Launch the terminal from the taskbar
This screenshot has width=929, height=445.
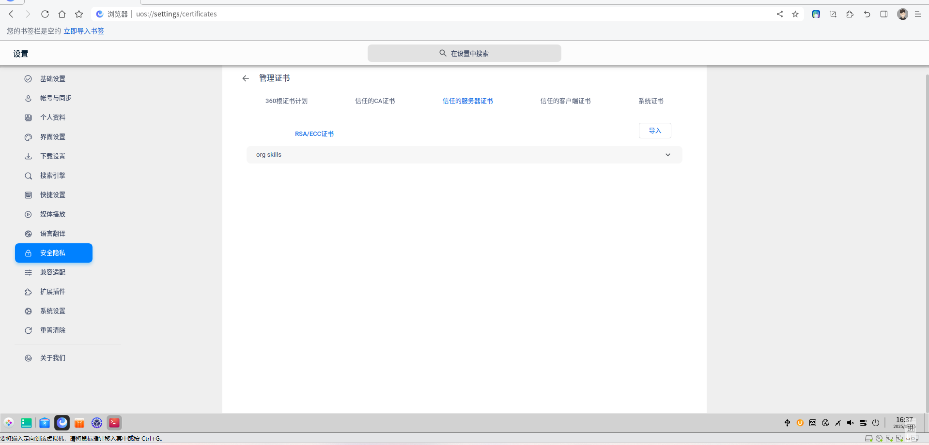click(114, 422)
